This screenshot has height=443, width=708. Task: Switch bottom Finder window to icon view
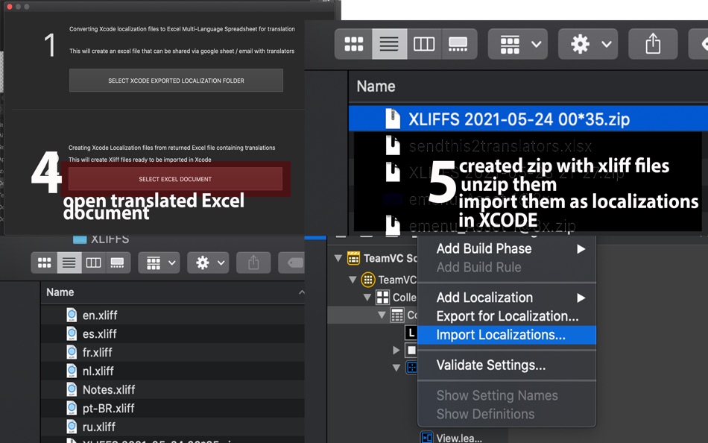click(44, 263)
